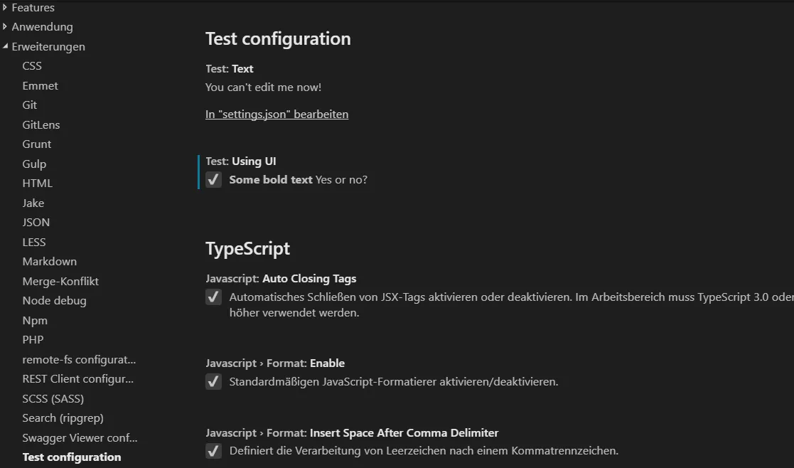
Task: Disable Javascript Format Enable checkbox
Action: click(x=213, y=382)
